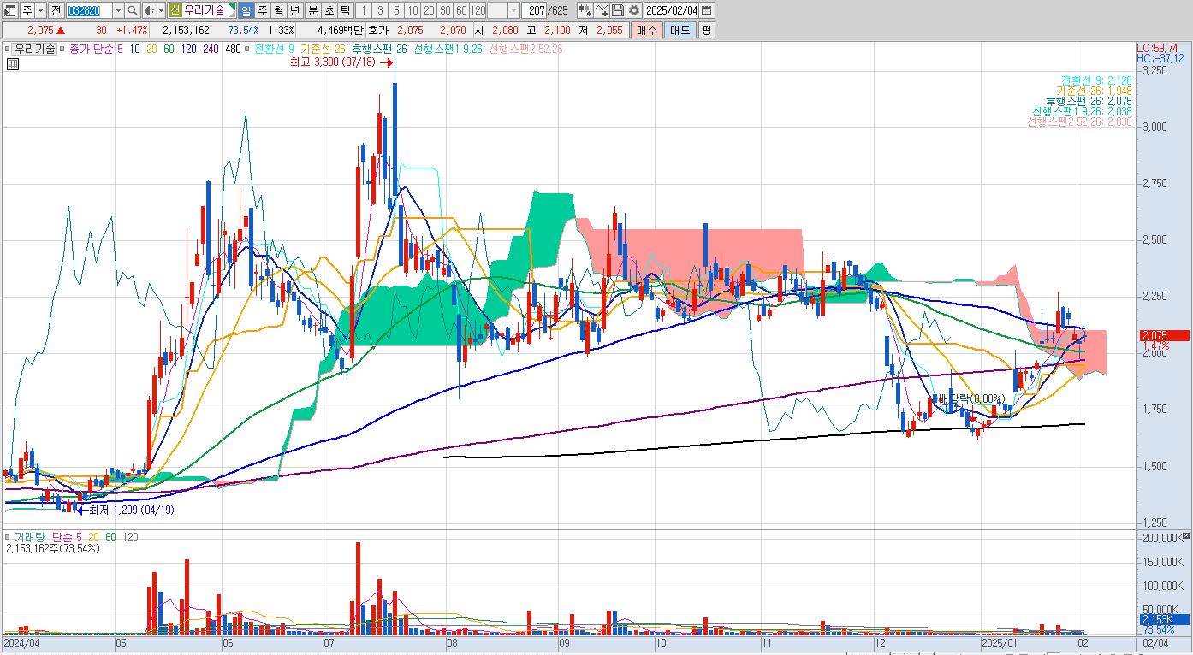Image resolution: width=1193 pixels, height=655 pixels.
Task: Select the 10 interval preset
Action: pyautogui.click(x=413, y=10)
